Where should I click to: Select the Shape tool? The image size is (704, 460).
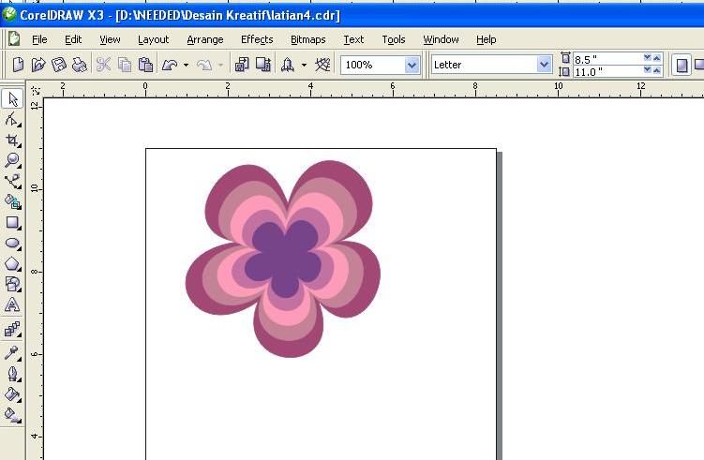[x=12, y=120]
